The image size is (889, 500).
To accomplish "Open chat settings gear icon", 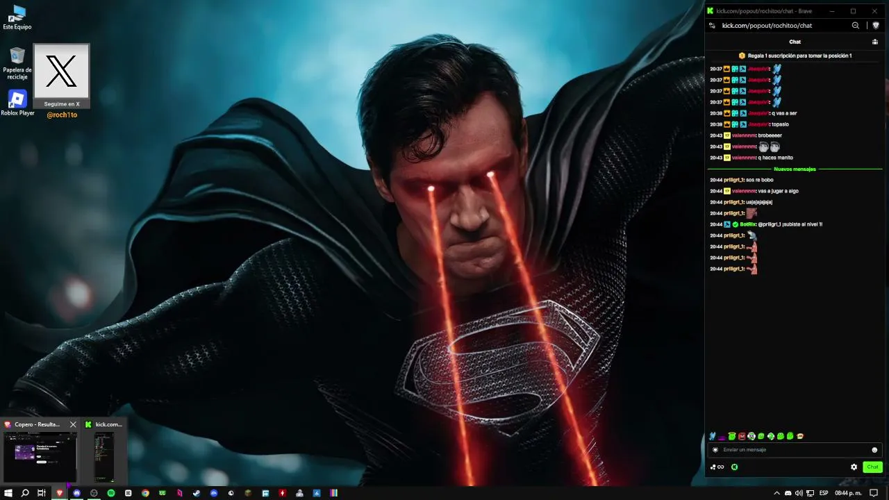I will (x=854, y=467).
